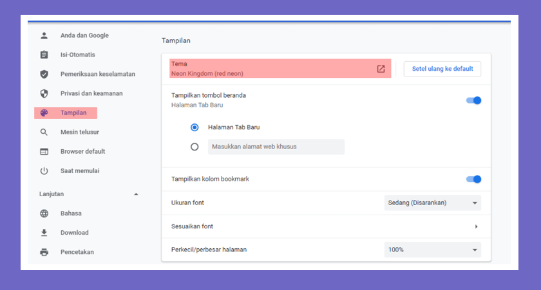Screen dimensions: 541x290
Task: Toggle Tampilkan tombol beranda switch
Action: [474, 100]
